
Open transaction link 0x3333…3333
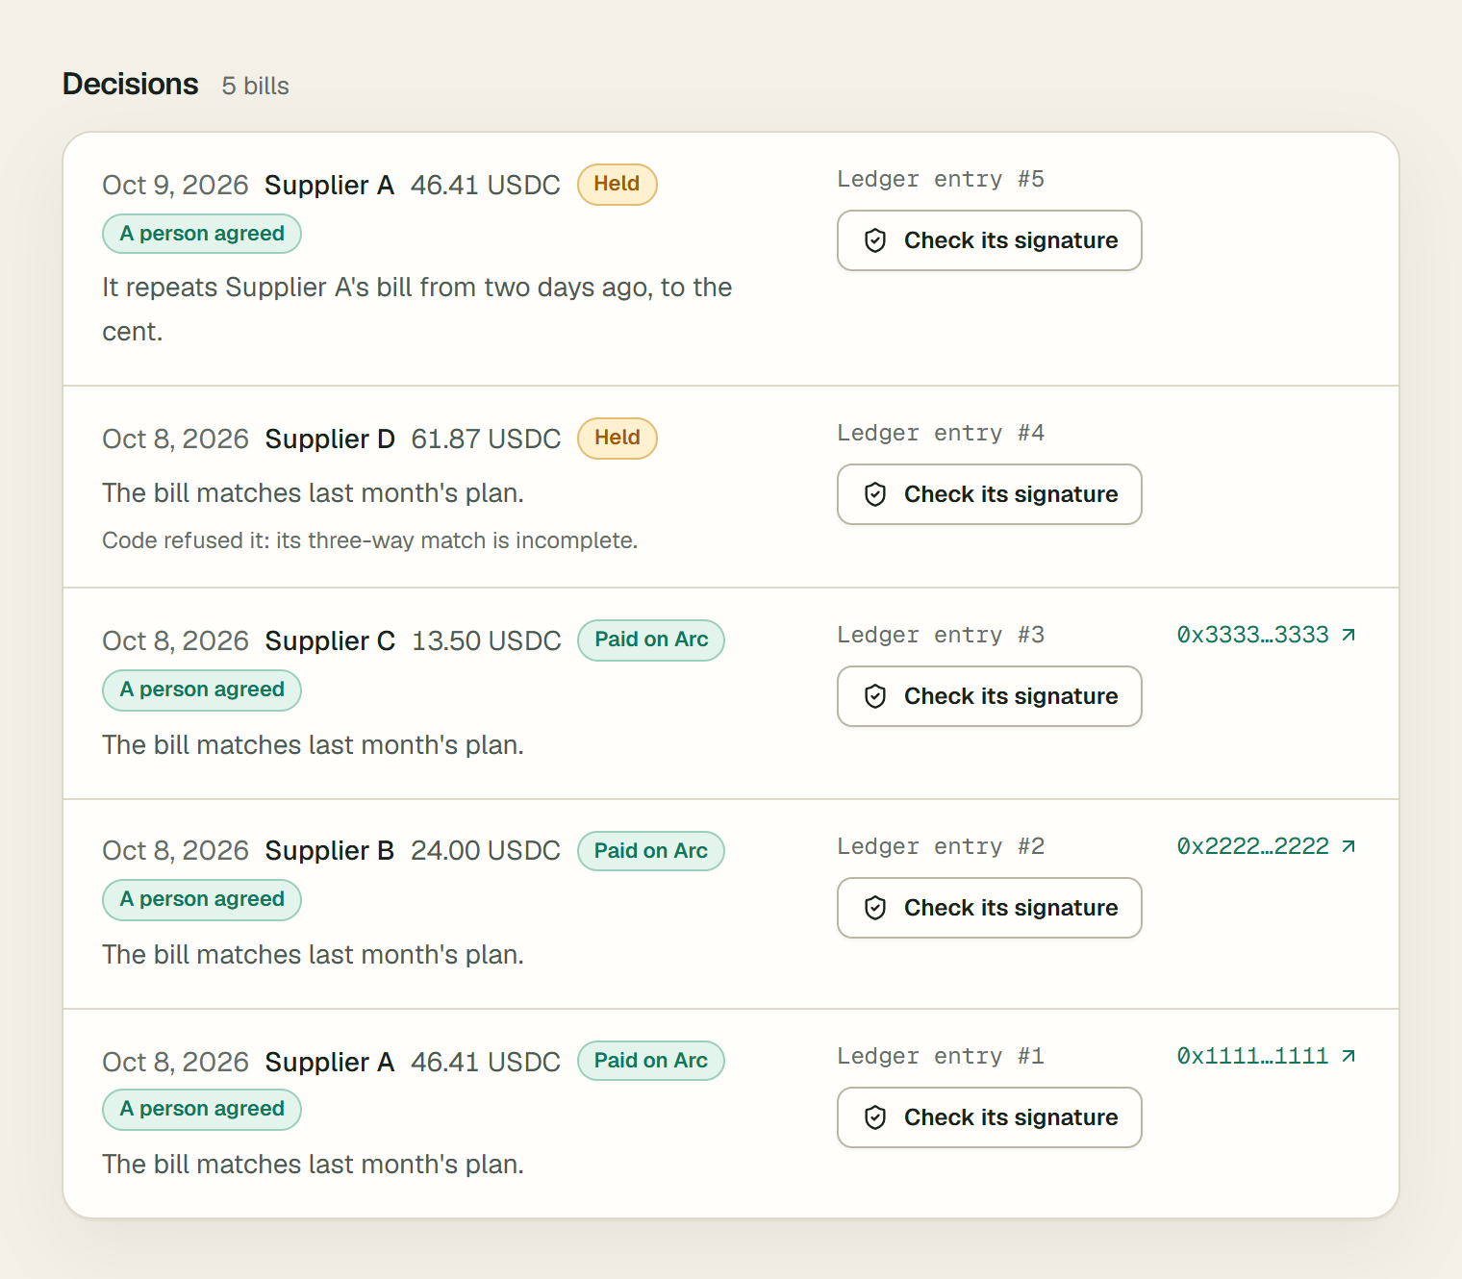(x=1266, y=635)
